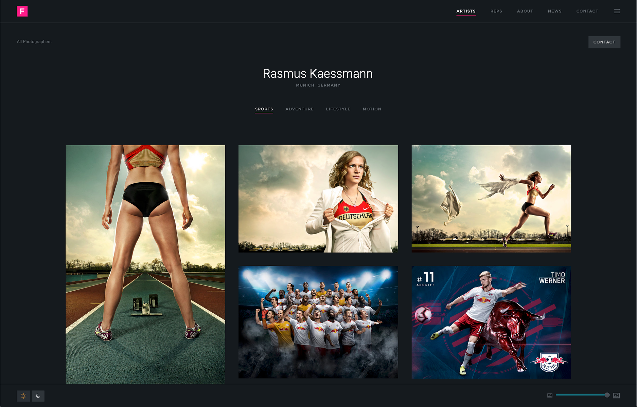The width and height of the screenshot is (637, 407).
Task: Switch to light mode sun icon
Action: (x=23, y=396)
